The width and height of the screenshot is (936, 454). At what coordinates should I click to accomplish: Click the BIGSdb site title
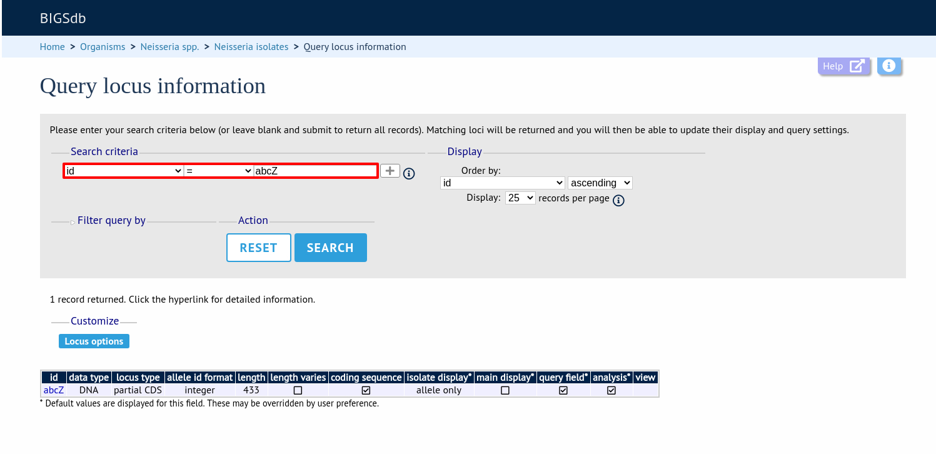(x=63, y=18)
